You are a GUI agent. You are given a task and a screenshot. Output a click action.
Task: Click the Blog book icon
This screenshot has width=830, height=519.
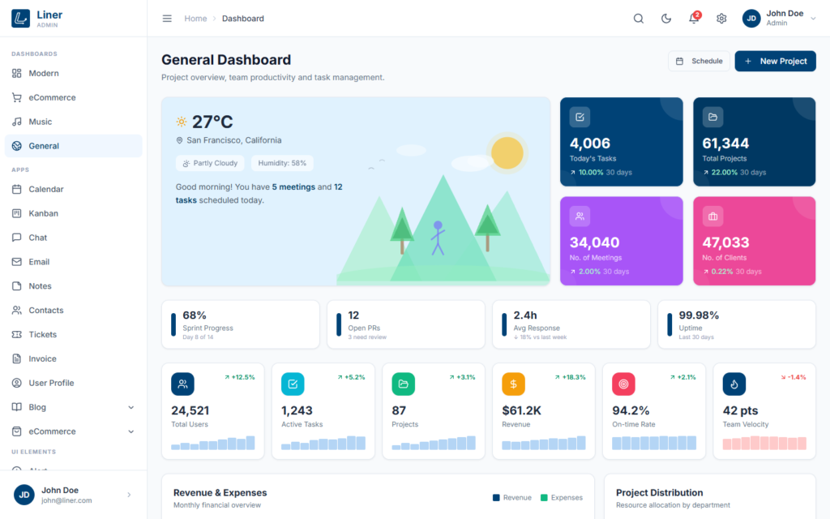coord(17,407)
